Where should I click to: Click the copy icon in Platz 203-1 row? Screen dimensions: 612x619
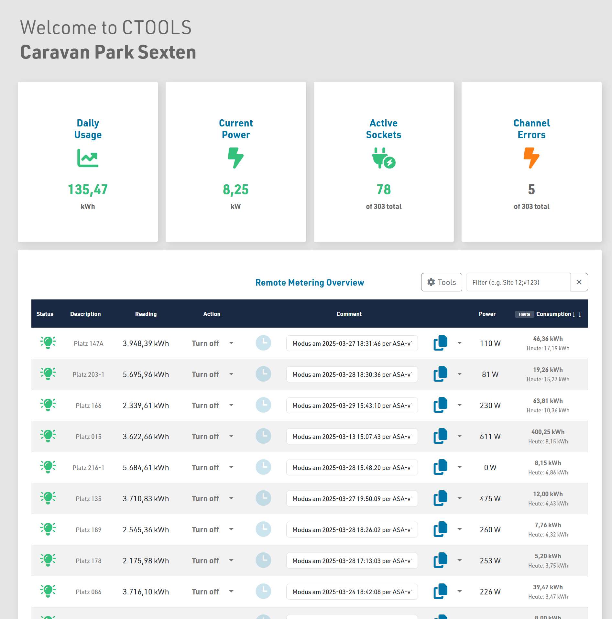(x=440, y=374)
